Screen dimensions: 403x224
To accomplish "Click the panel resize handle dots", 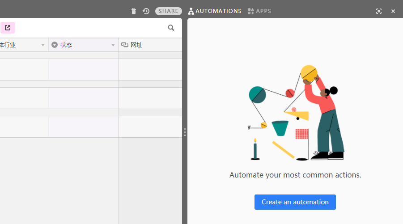I will [x=185, y=132].
